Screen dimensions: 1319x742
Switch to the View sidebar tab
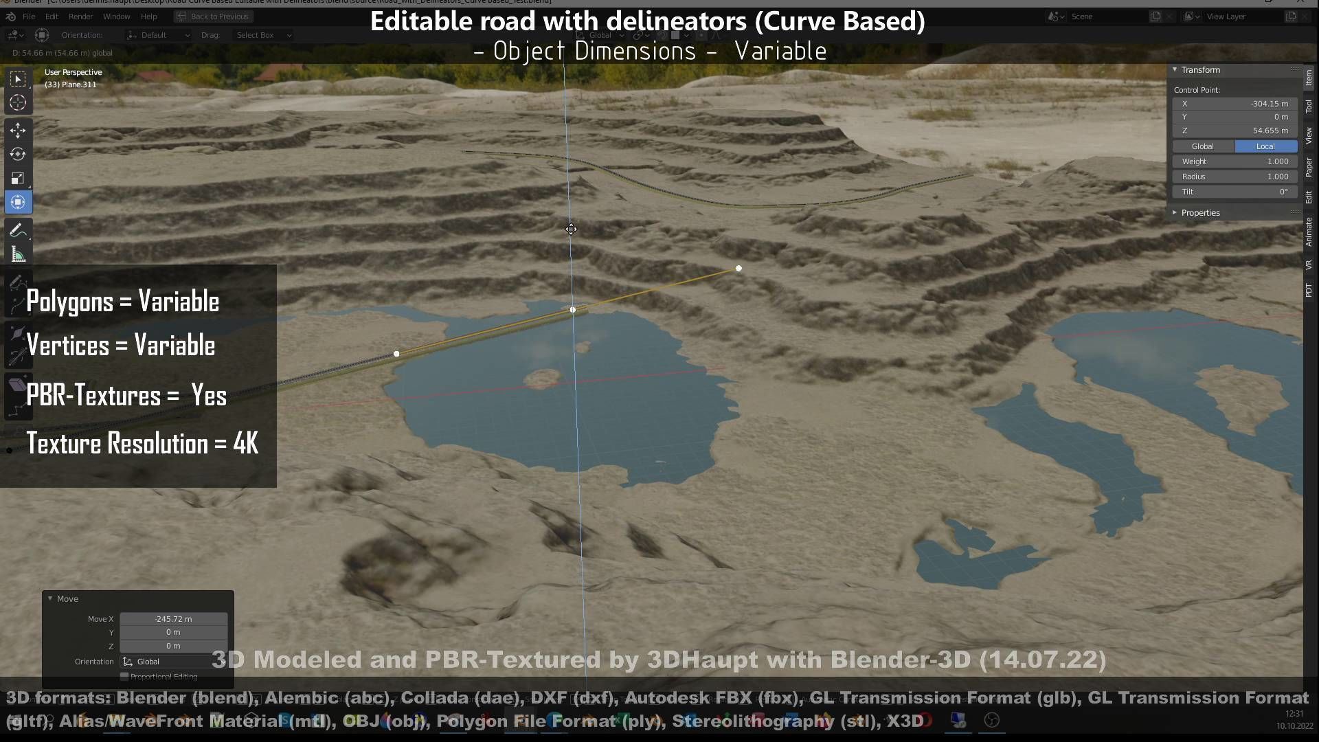click(1309, 135)
